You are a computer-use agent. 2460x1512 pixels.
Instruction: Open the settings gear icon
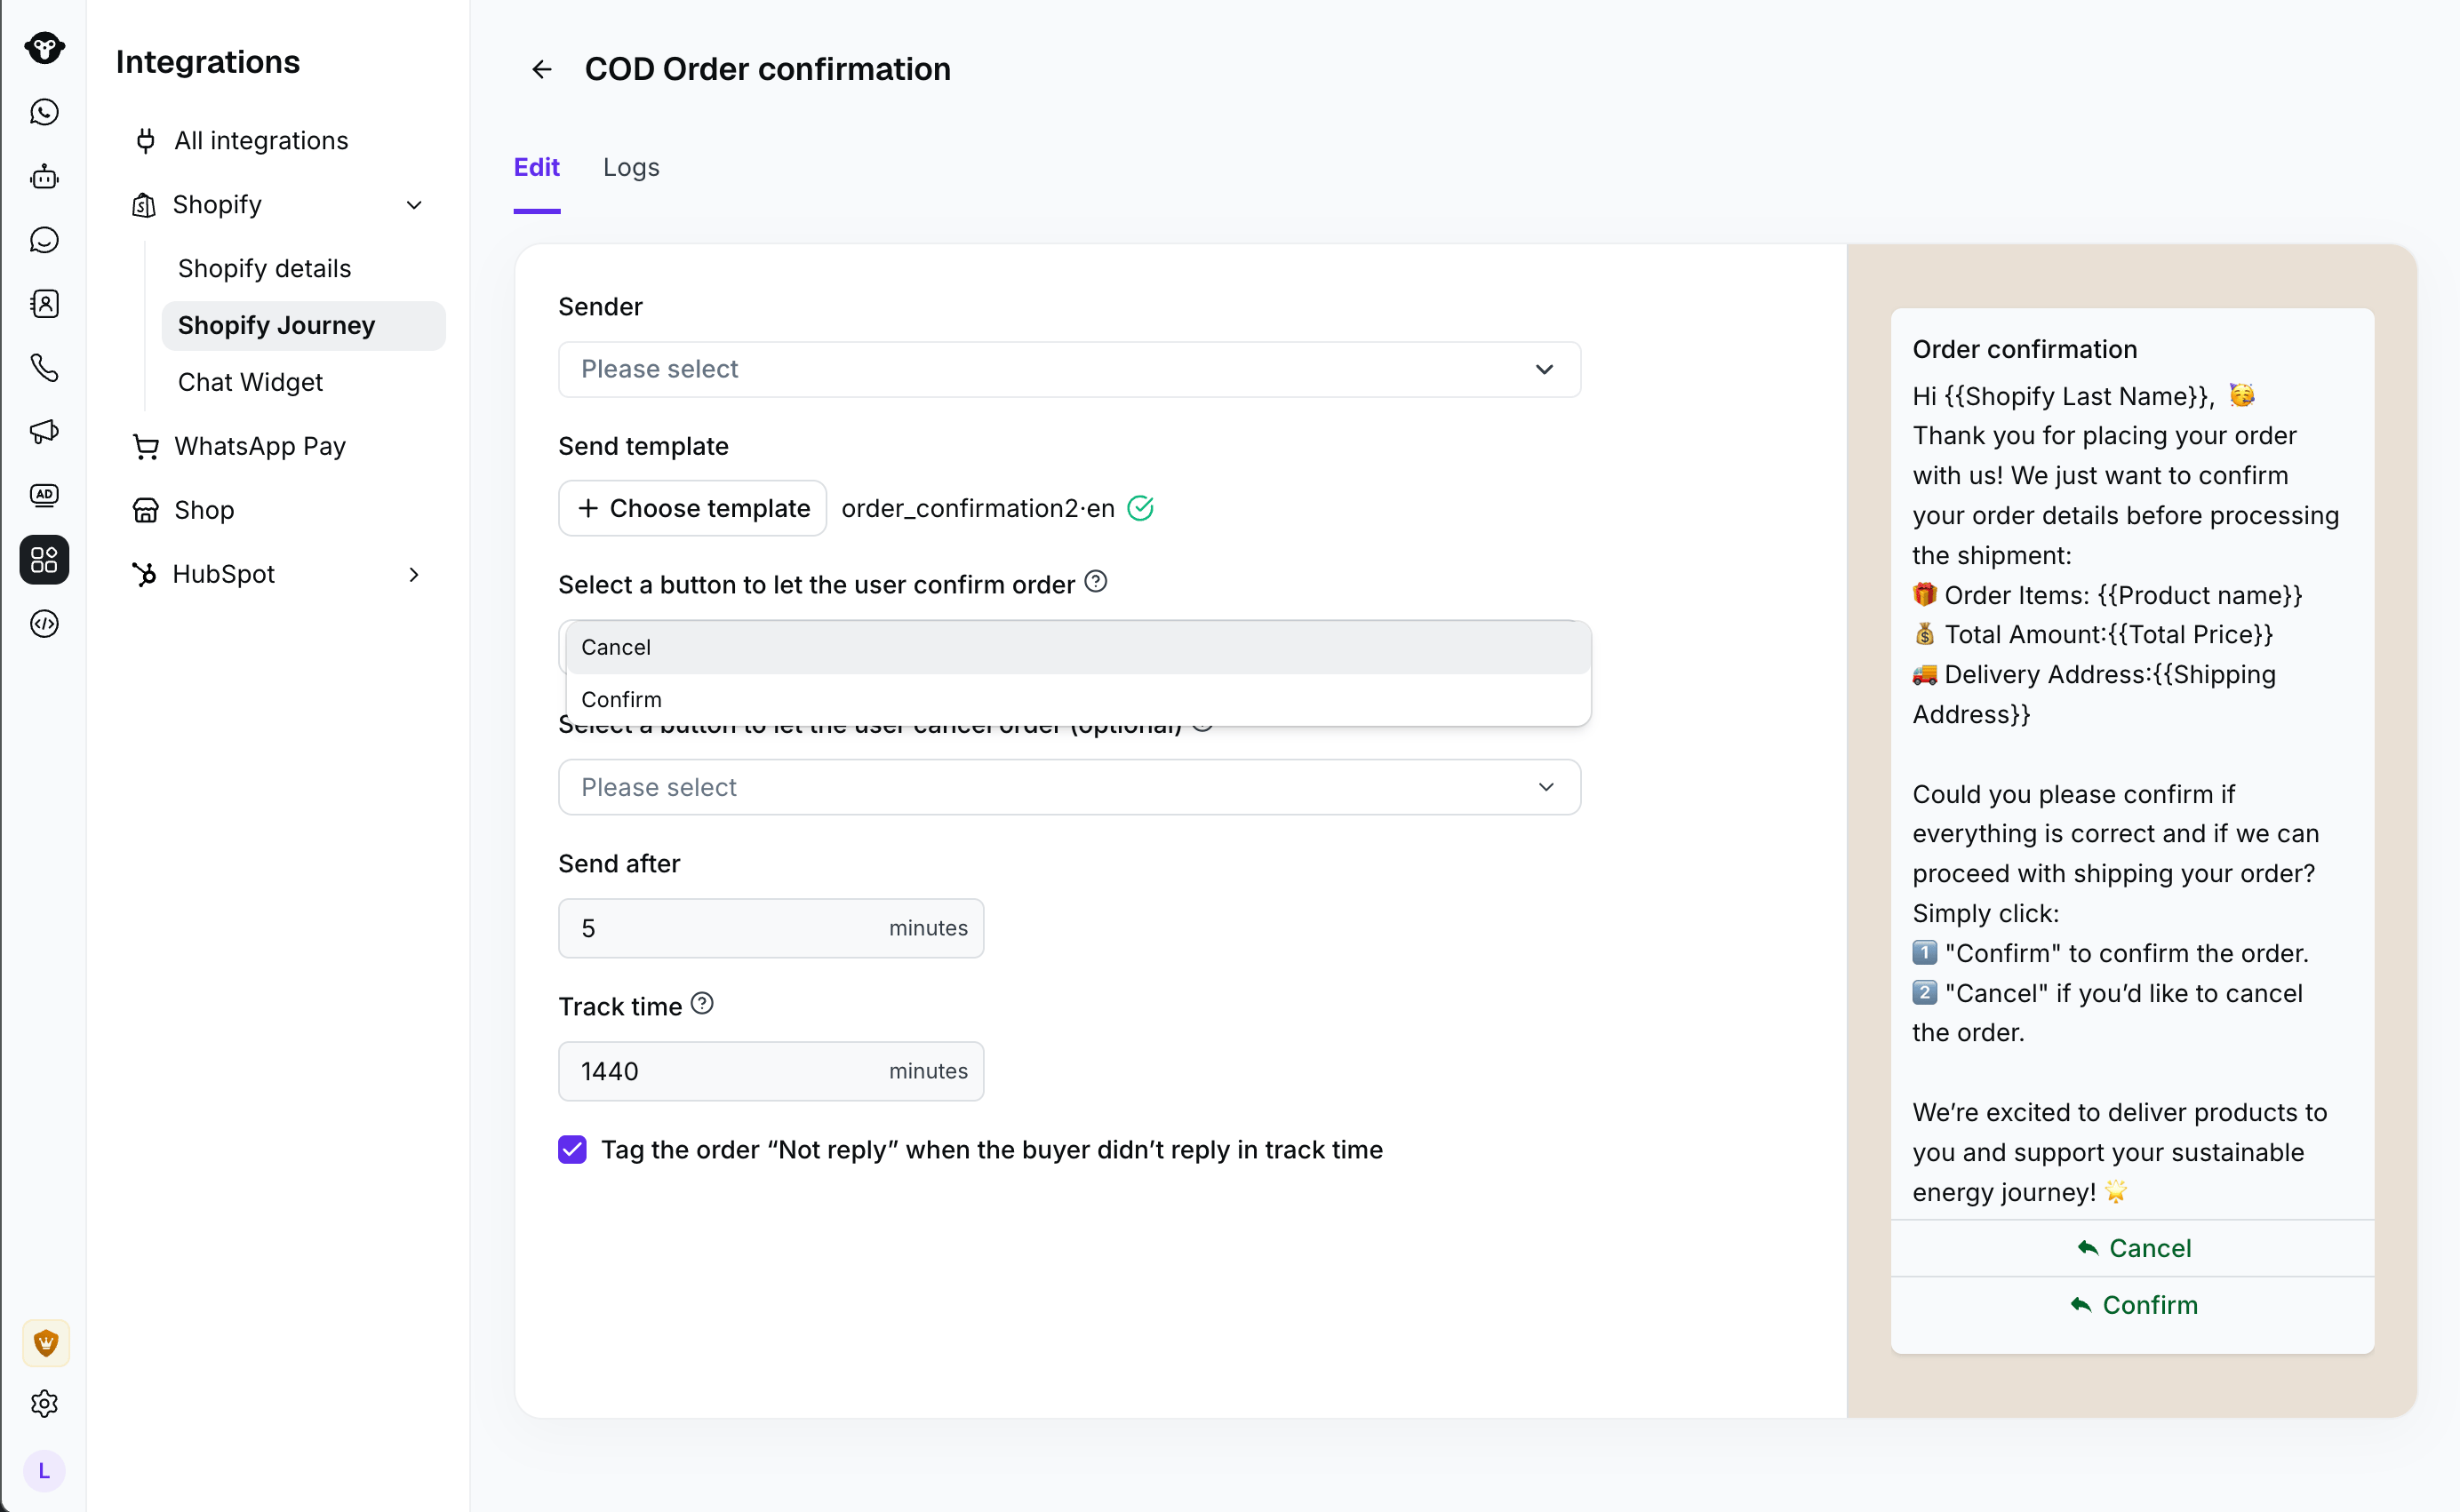click(x=44, y=1404)
